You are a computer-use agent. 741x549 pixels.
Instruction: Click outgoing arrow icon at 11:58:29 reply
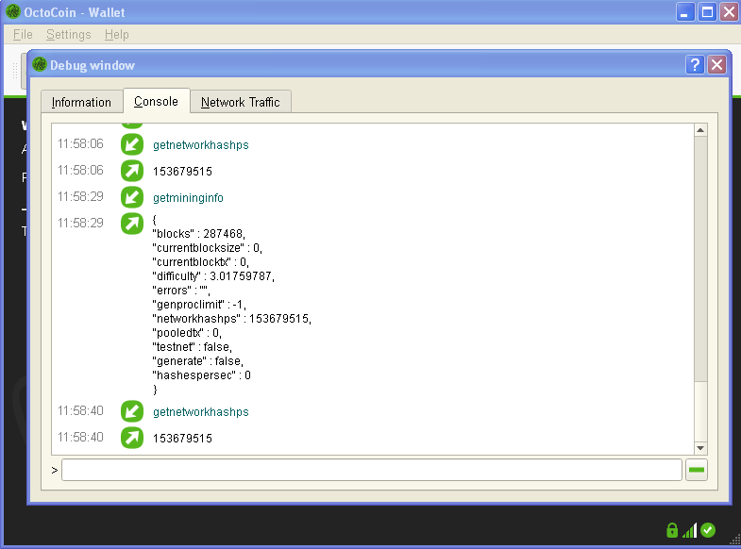coord(132,224)
